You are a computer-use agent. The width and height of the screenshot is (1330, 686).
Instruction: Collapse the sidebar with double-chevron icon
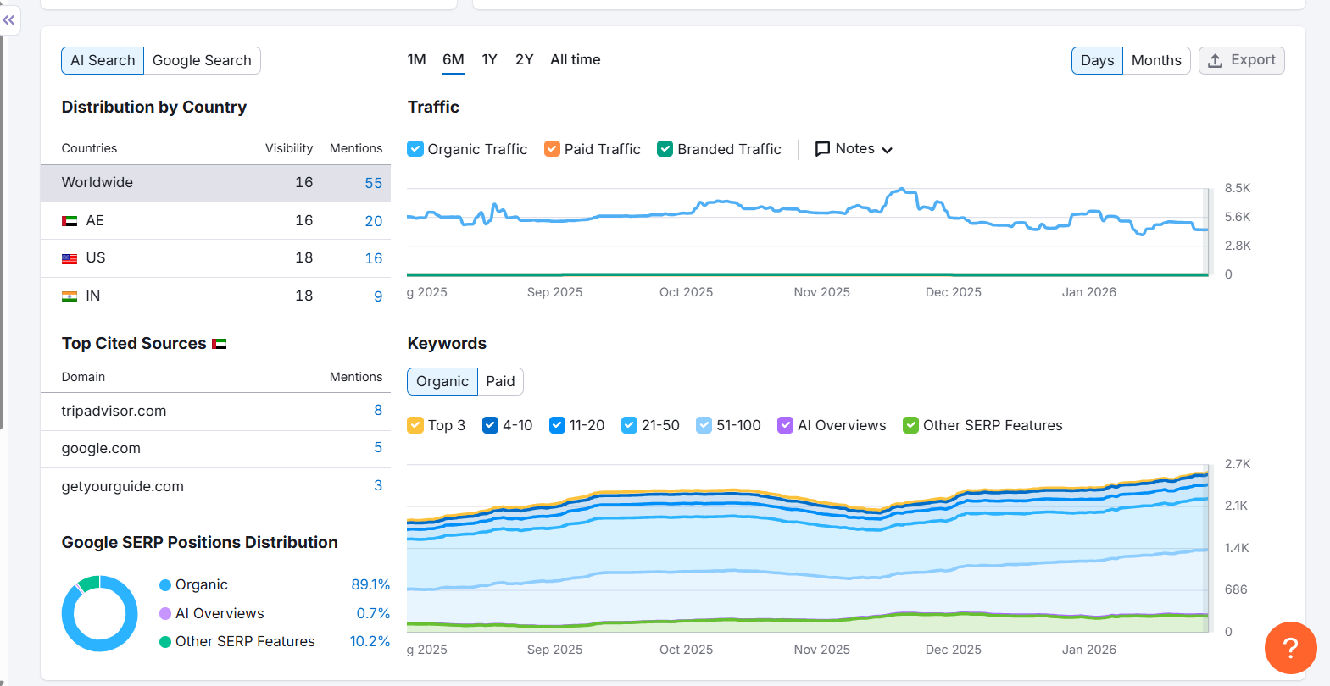coord(8,19)
